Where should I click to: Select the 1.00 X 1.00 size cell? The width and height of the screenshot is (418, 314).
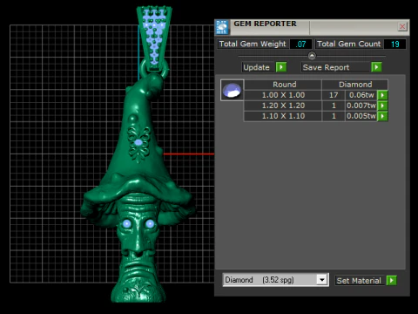[x=283, y=95]
